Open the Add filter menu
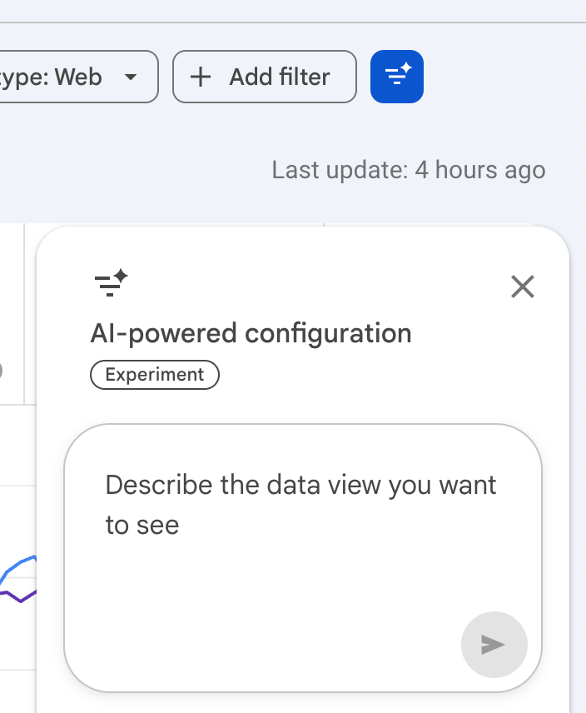The image size is (586, 713). tap(264, 77)
